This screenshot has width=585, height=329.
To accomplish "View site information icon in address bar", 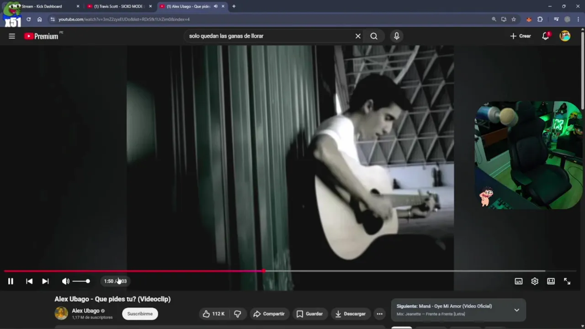I will point(53,19).
